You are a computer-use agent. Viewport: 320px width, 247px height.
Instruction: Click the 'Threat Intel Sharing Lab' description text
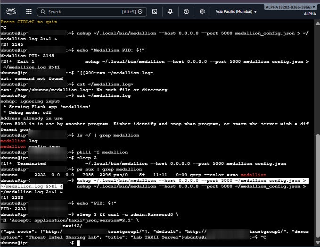(63, 237)
